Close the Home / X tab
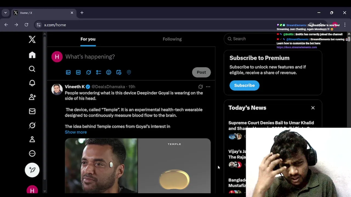351x197 pixels. 72,13
